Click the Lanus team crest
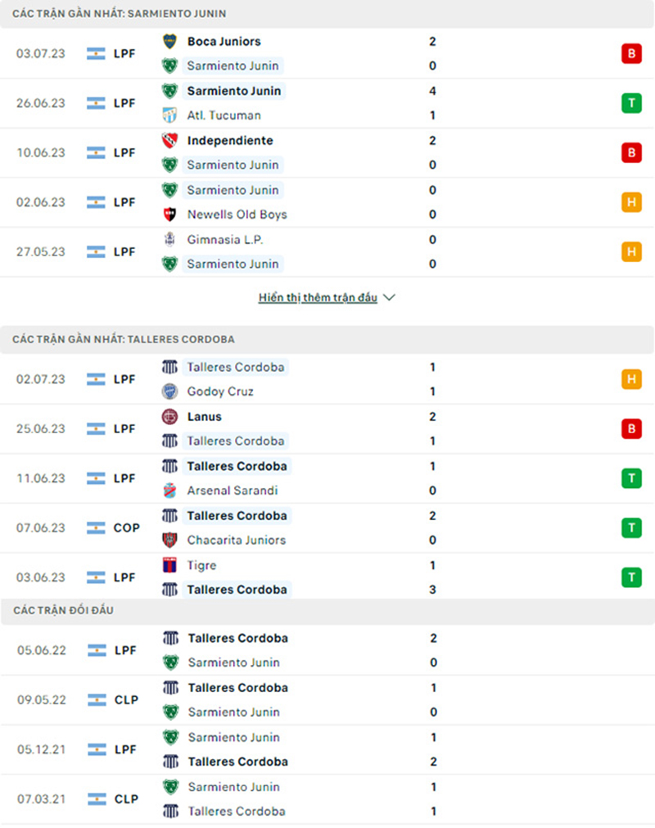 click(x=169, y=417)
